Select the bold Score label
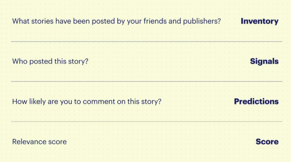The width and height of the screenshot is (291, 162). click(267, 142)
